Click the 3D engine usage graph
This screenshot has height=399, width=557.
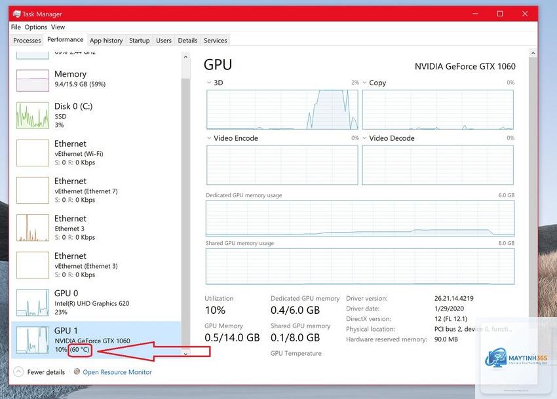(282, 109)
